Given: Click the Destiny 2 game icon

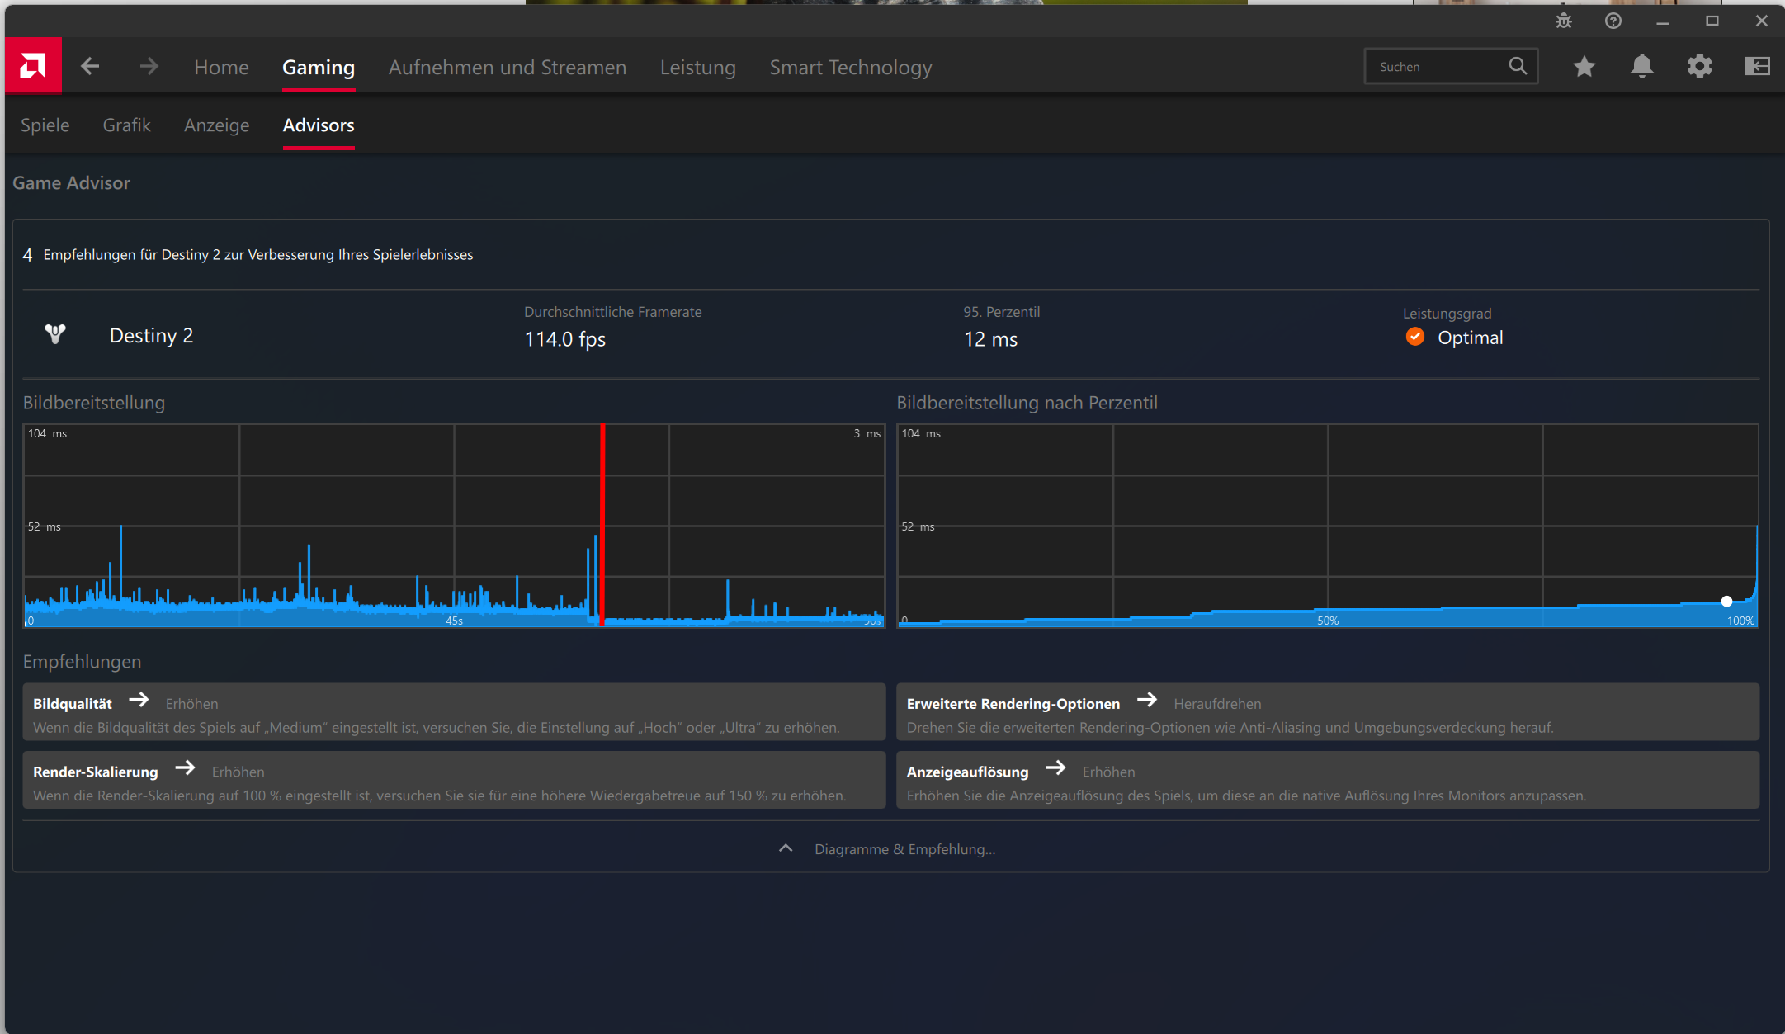Looking at the screenshot, I should pyautogui.click(x=55, y=334).
